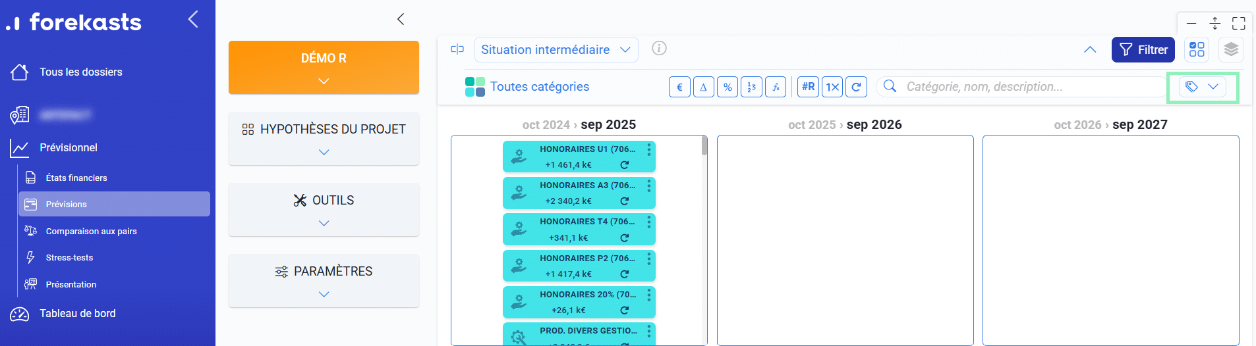Screen dimensions: 1256x346
Task: Toggle the delta variation filter
Action: pyautogui.click(x=703, y=87)
